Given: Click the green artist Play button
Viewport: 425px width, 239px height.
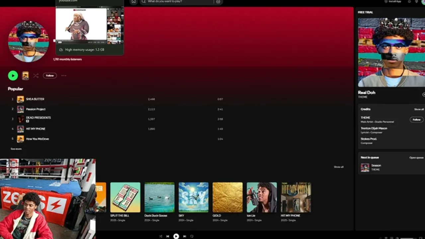Looking at the screenshot, I should pos(13,76).
